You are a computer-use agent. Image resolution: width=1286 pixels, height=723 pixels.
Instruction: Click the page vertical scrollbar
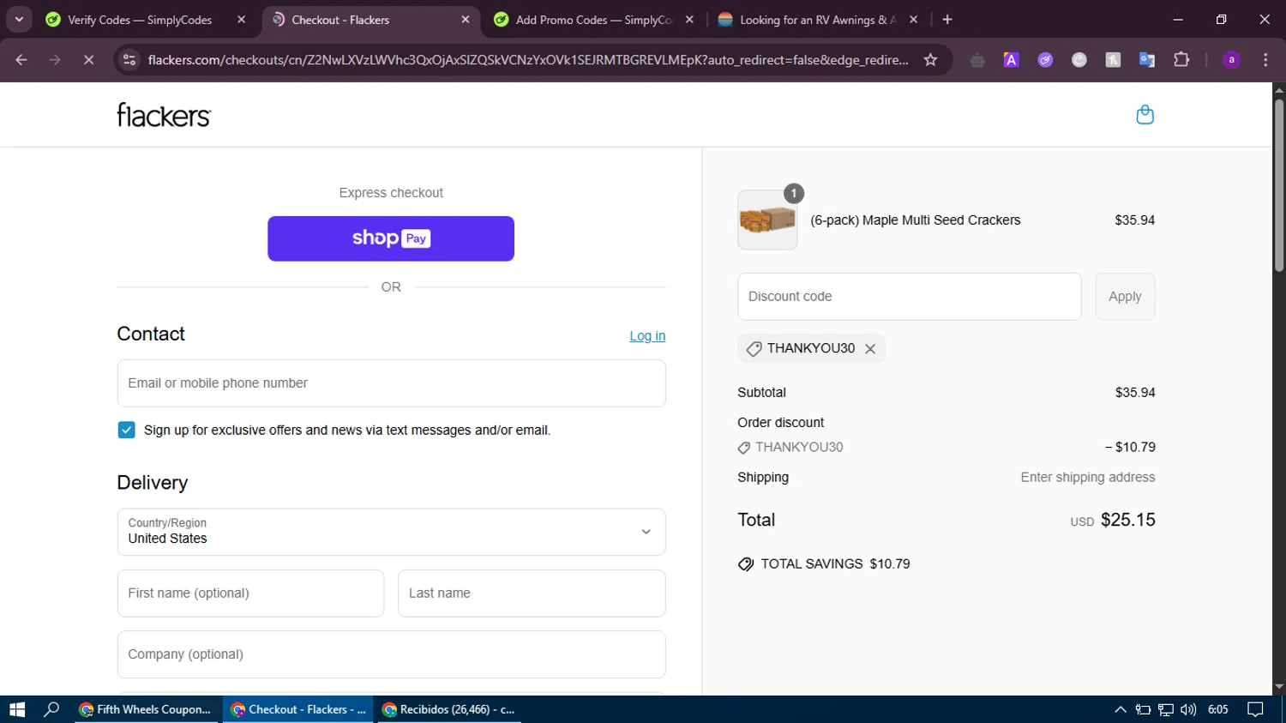pos(1279,186)
